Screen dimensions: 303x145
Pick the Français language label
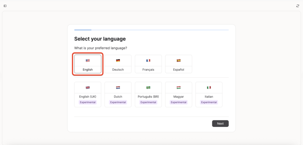[x=148, y=70]
